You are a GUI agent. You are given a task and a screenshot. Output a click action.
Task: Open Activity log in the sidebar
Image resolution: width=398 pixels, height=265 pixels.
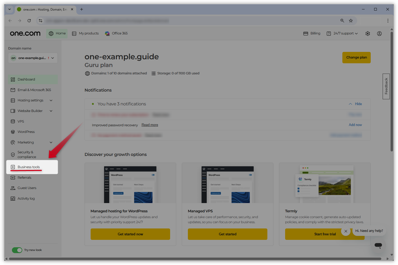pyautogui.click(x=26, y=199)
